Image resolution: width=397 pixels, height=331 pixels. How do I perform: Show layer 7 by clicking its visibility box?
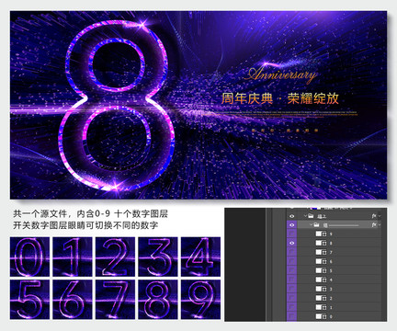pyautogui.click(x=292, y=252)
